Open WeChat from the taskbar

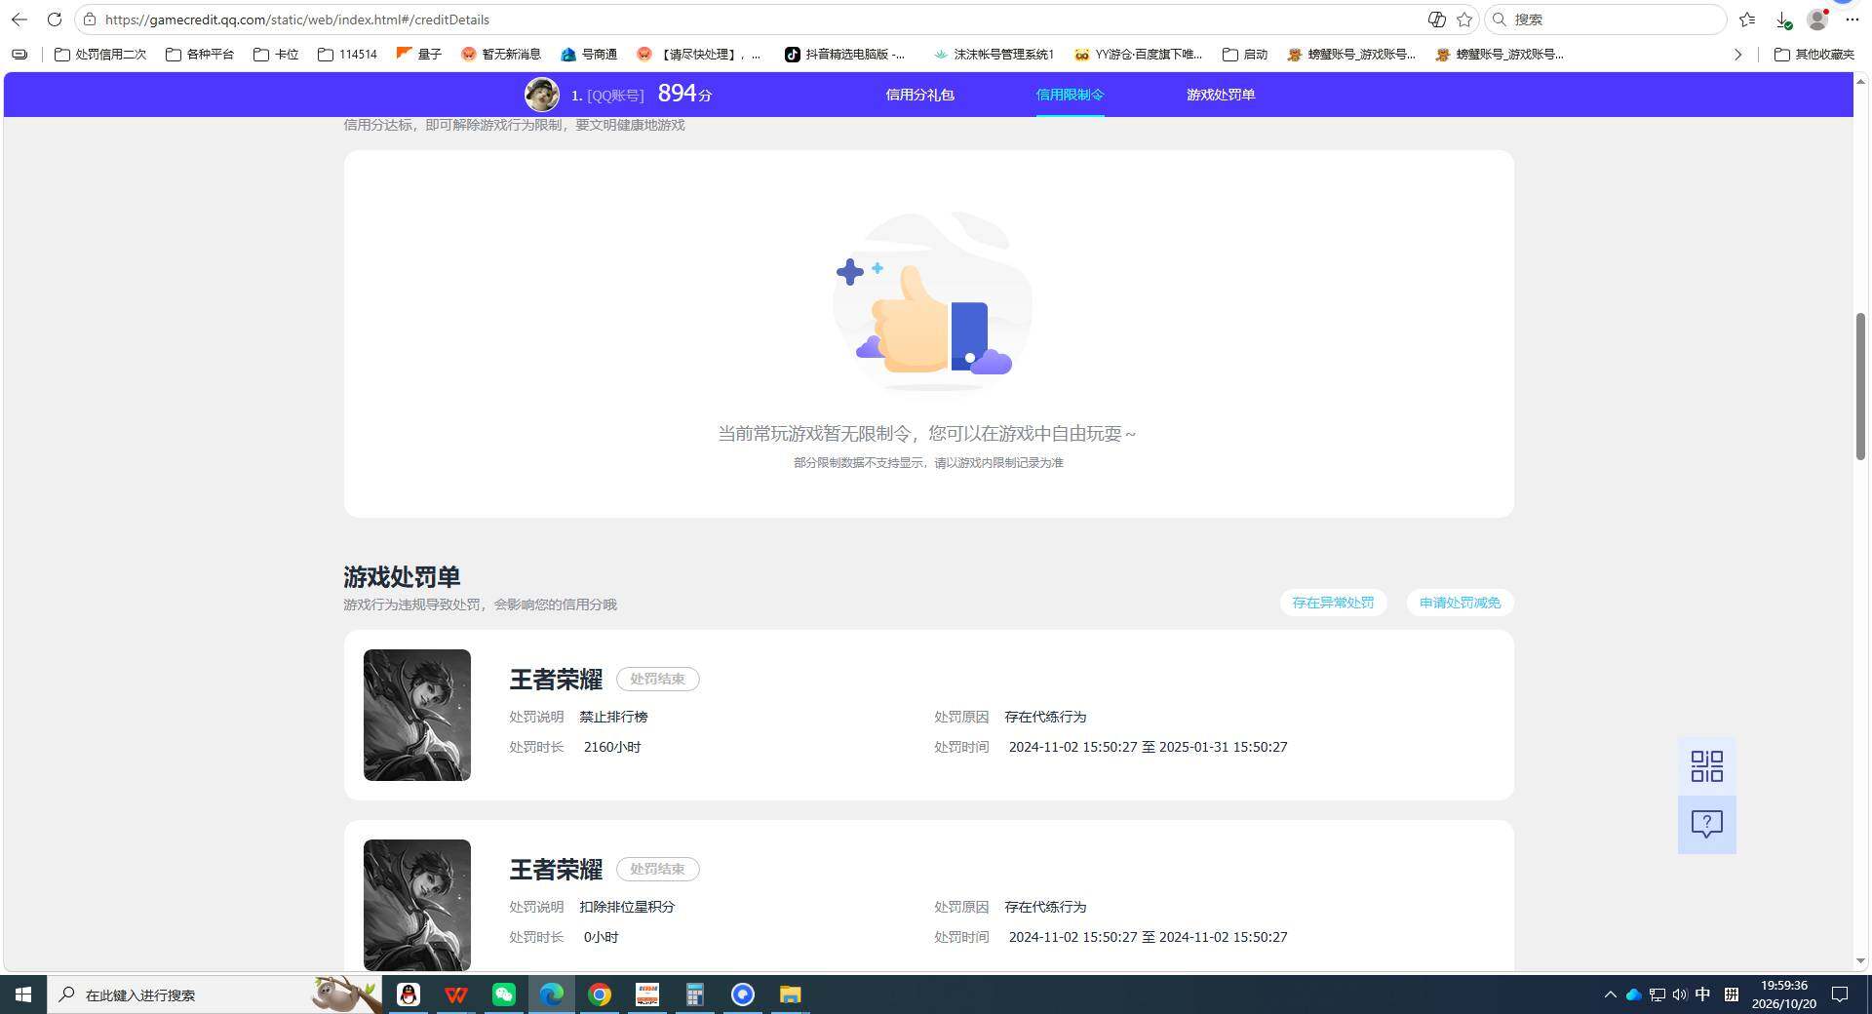point(504,994)
